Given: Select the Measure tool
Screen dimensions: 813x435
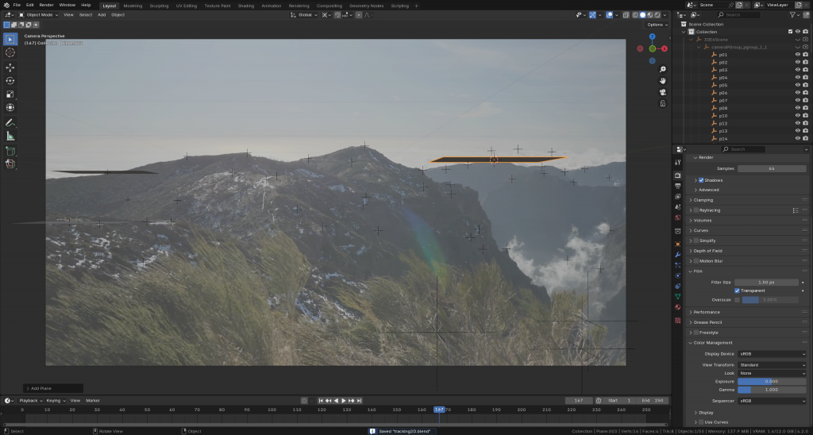Looking at the screenshot, I should tap(10, 137).
